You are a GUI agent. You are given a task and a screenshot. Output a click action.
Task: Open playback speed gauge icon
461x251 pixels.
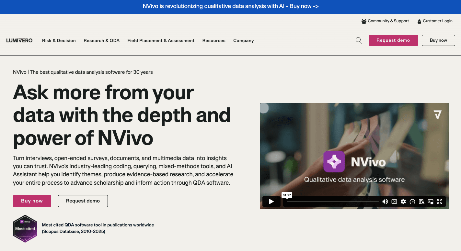click(412, 202)
